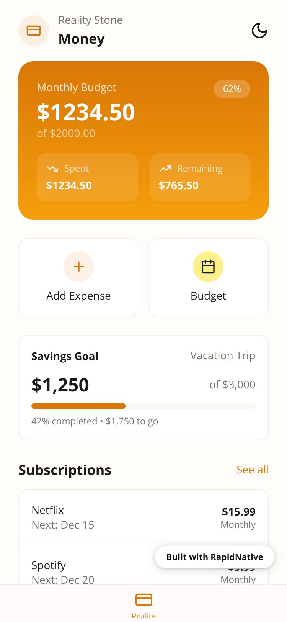Select the Reality tab label
287x622 pixels.
pos(143,616)
